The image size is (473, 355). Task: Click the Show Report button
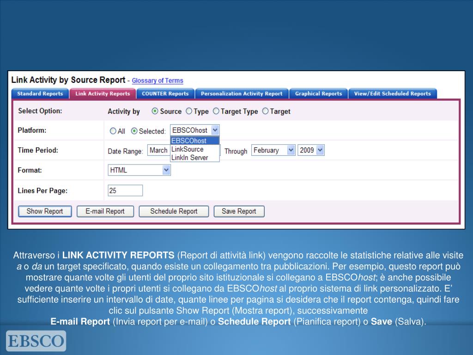(44, 211)
